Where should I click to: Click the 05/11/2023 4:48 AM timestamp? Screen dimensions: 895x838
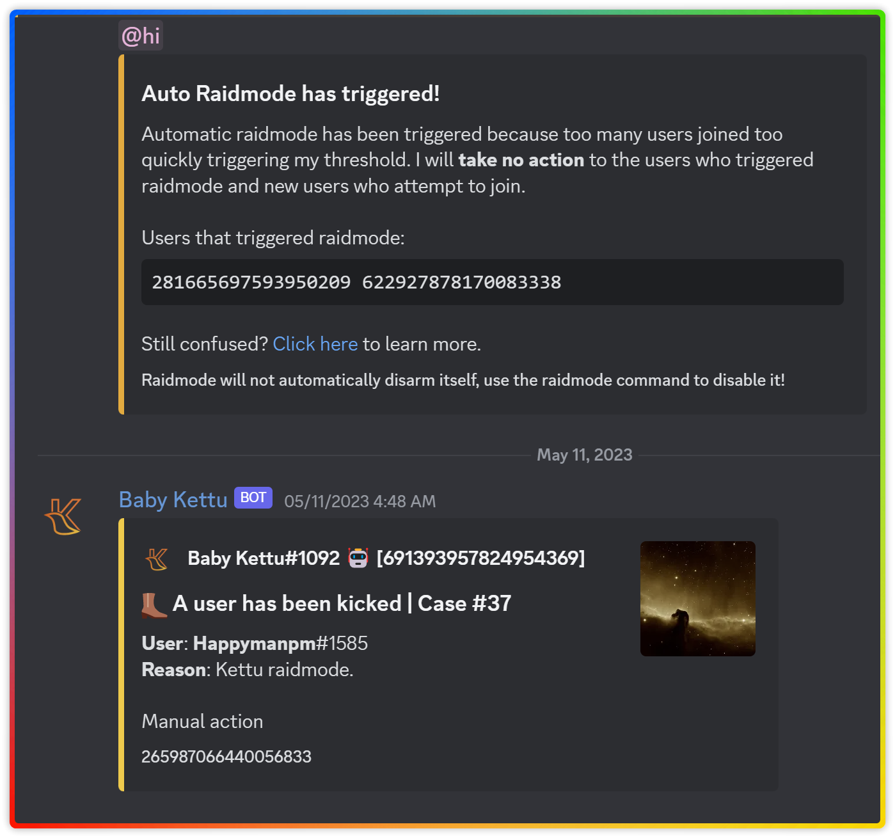pyautogui.click(x=360, y=502)
